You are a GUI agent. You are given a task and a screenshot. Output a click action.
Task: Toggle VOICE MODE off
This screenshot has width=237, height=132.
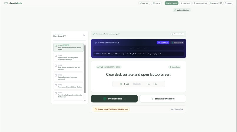(171, 3)
